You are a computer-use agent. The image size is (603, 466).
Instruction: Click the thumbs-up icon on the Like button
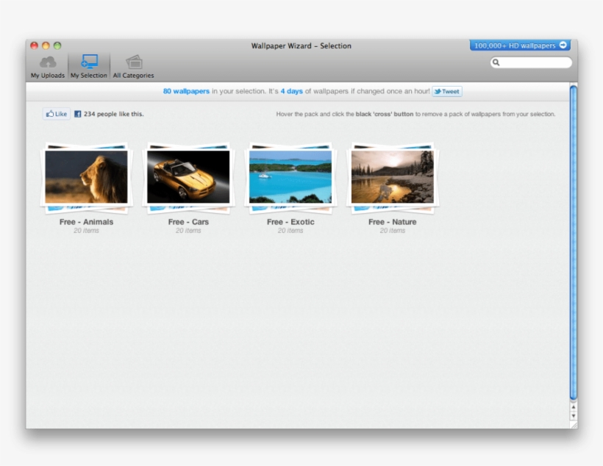coord(50,113)
